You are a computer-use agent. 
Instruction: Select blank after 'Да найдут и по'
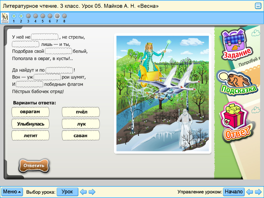click(59, 70)
